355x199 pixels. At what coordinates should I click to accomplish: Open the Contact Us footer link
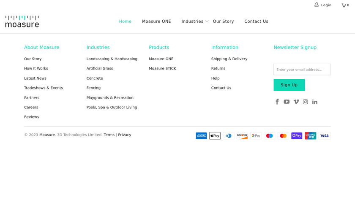(221, 88)
